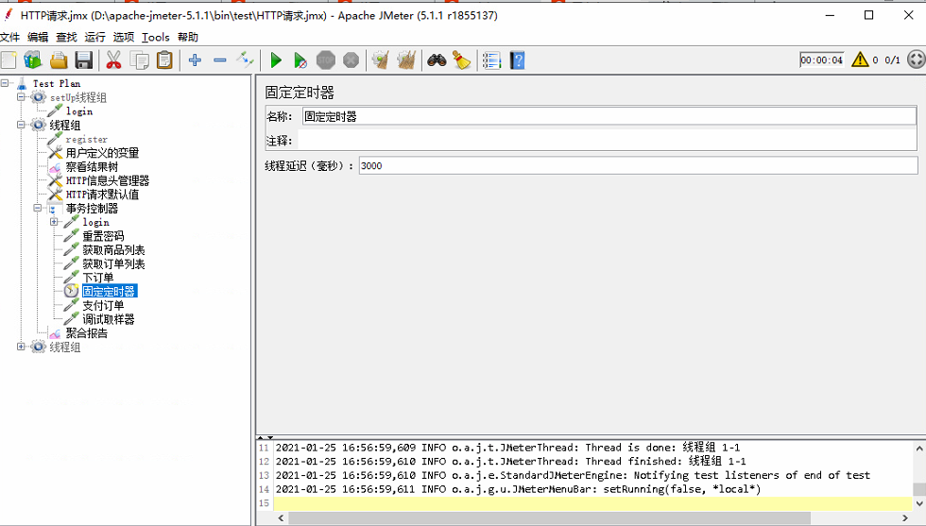Click the Open file folder icon
The height and width of the screenshot is (526, 926).
(59, 60)
